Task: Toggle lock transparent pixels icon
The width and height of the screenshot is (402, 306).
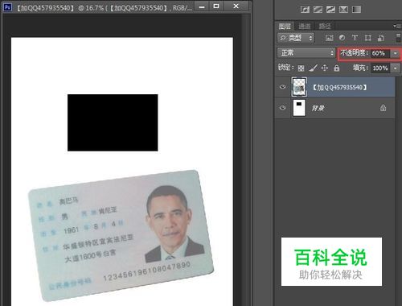Action: tap(301, 68)
